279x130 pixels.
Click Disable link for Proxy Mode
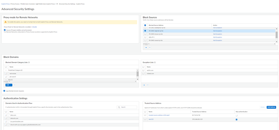[35, 27]
